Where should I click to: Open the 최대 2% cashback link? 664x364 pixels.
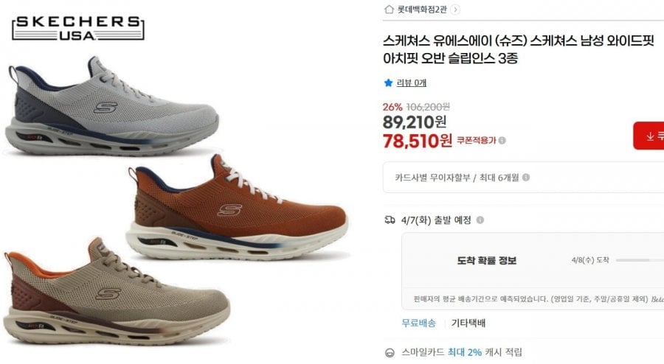pos(465,352)
